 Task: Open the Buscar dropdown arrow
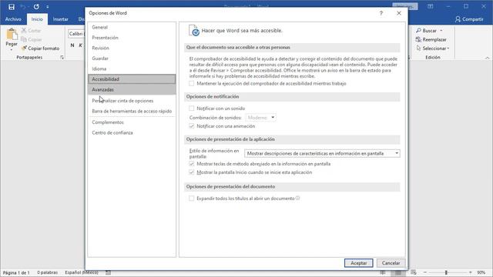pos(441,31)
